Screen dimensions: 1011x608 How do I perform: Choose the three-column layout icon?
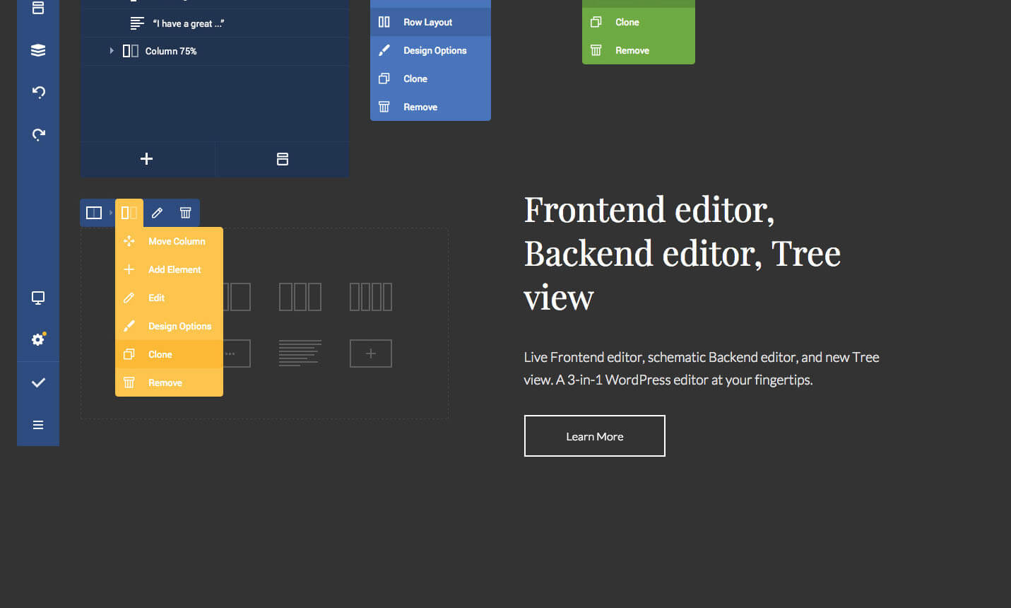(300, 297)
